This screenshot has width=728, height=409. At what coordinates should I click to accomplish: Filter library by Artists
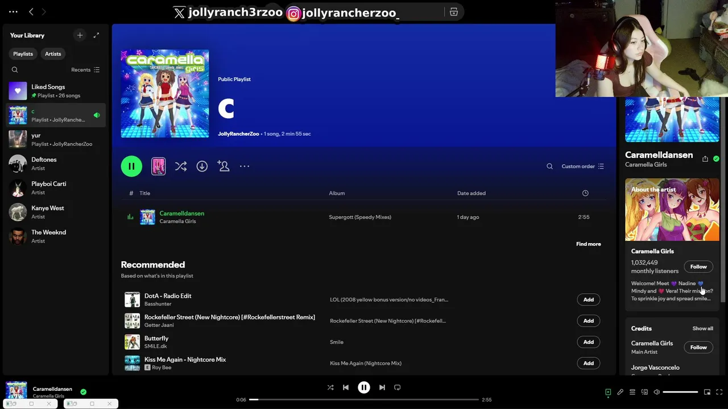click(53, 53)
